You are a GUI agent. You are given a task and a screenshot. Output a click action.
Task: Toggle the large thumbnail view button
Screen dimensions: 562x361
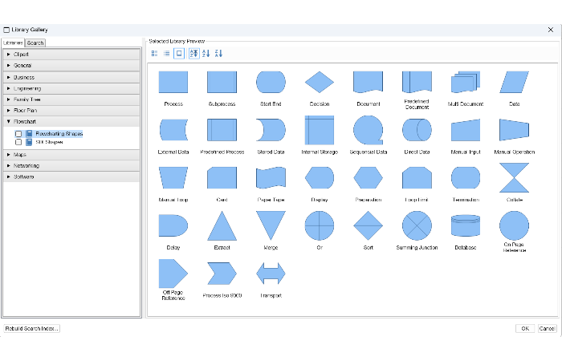(x=179, y=53)
